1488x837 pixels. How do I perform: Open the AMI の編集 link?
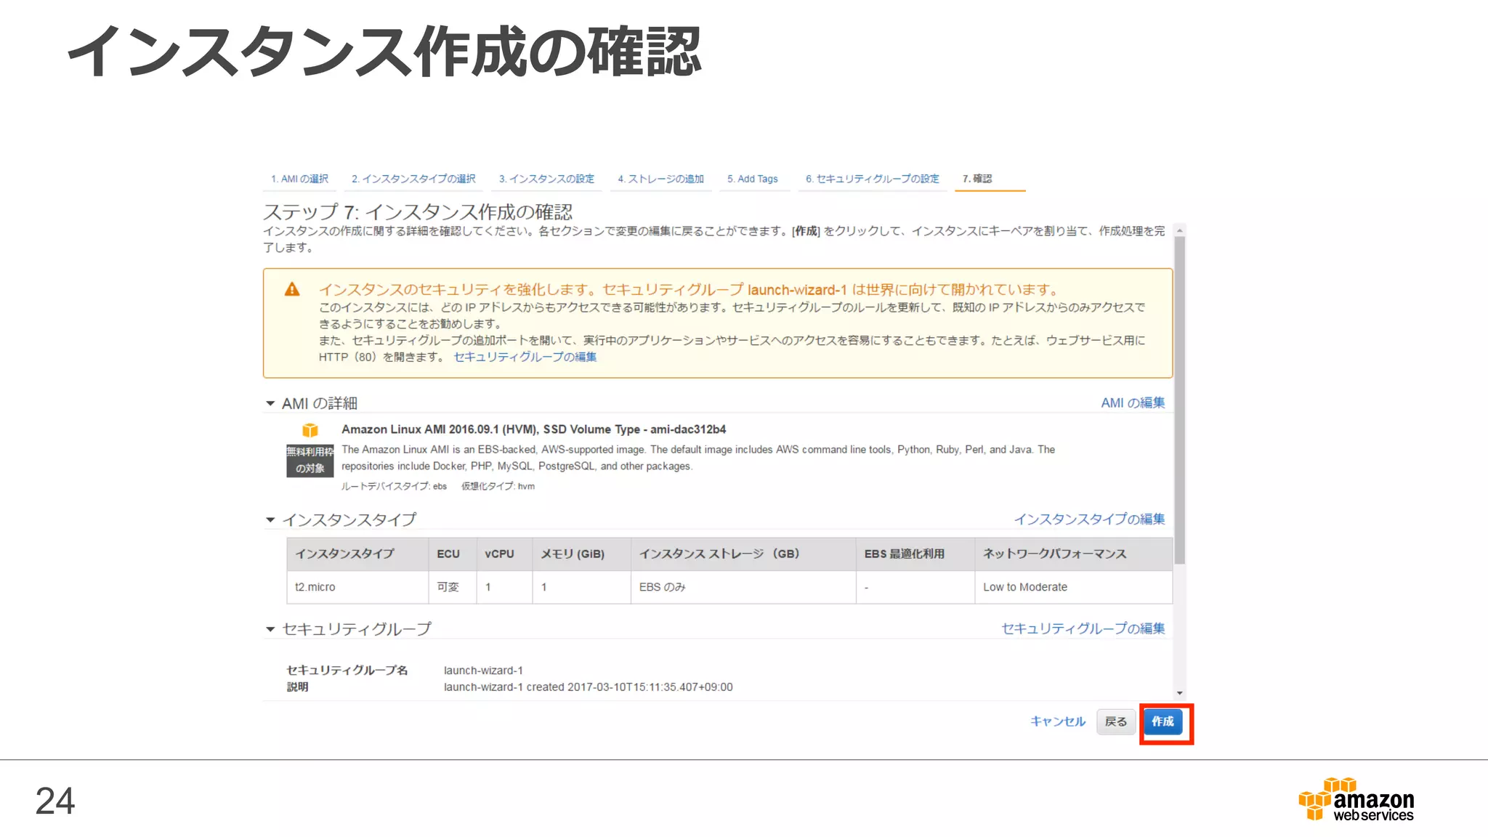1133,403
